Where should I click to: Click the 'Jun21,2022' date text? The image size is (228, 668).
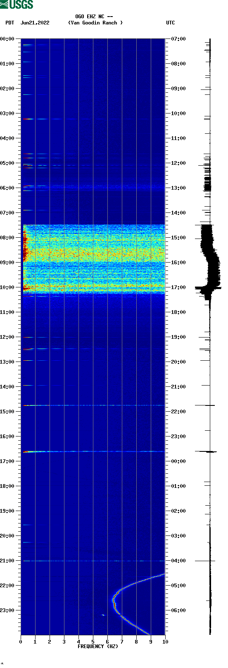coord(35,23)
